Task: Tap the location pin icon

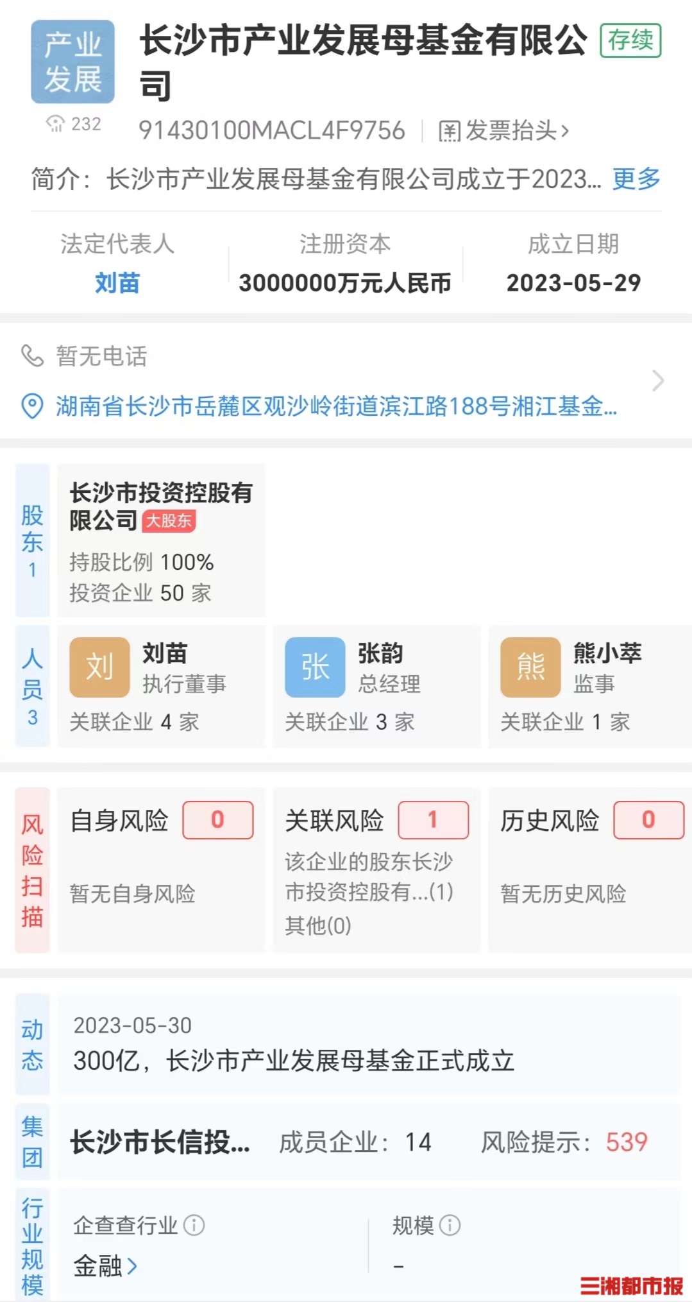Action: (32, 406)
